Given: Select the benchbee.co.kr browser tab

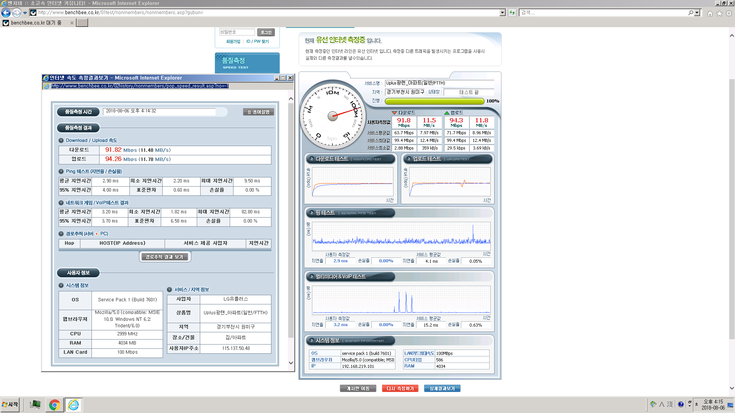Looking at the screenshot, I should (36, 23).
